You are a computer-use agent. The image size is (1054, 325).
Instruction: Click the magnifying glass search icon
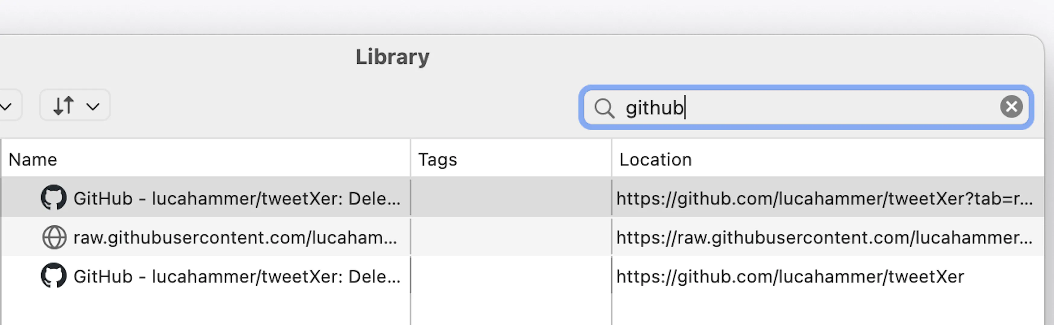tap(604, 109)
